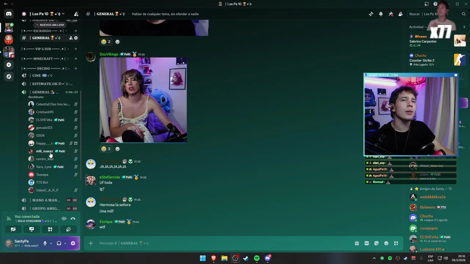This screenshot has width=470, height=264.
Task: Open GENERAL voice channel with timer
Action: pyautogui.click(x=50, y=92)
